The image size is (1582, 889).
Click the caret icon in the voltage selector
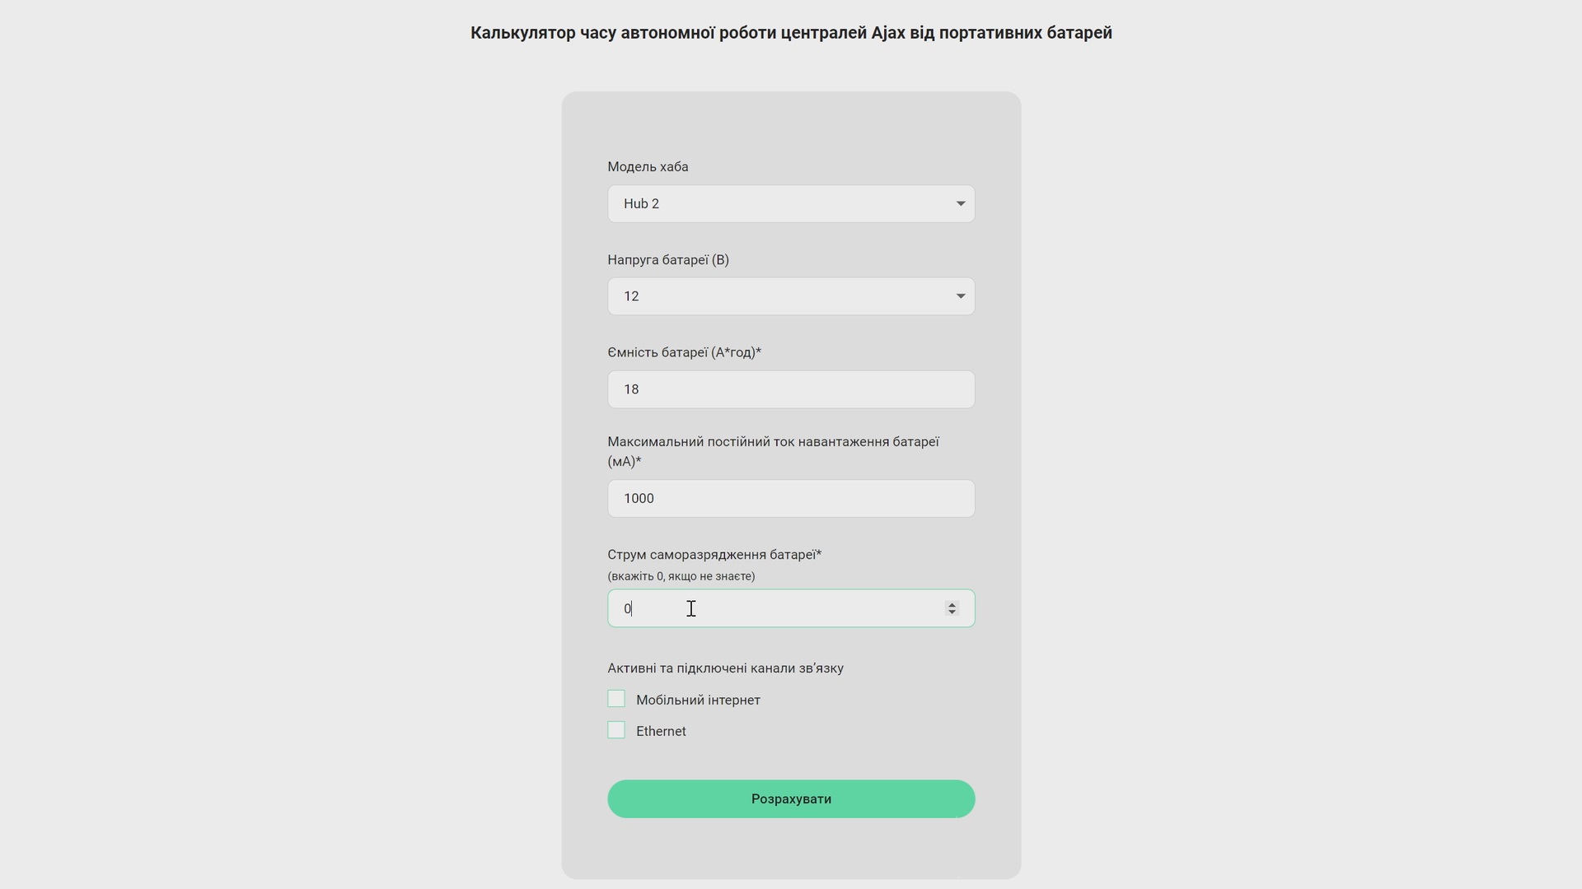coord(960,296)
